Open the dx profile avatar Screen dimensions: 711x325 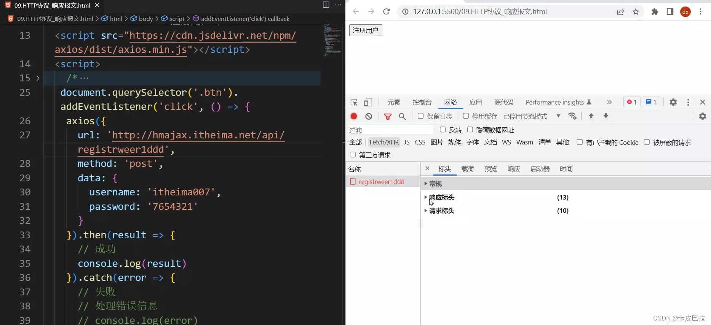(x=685, y=12)
